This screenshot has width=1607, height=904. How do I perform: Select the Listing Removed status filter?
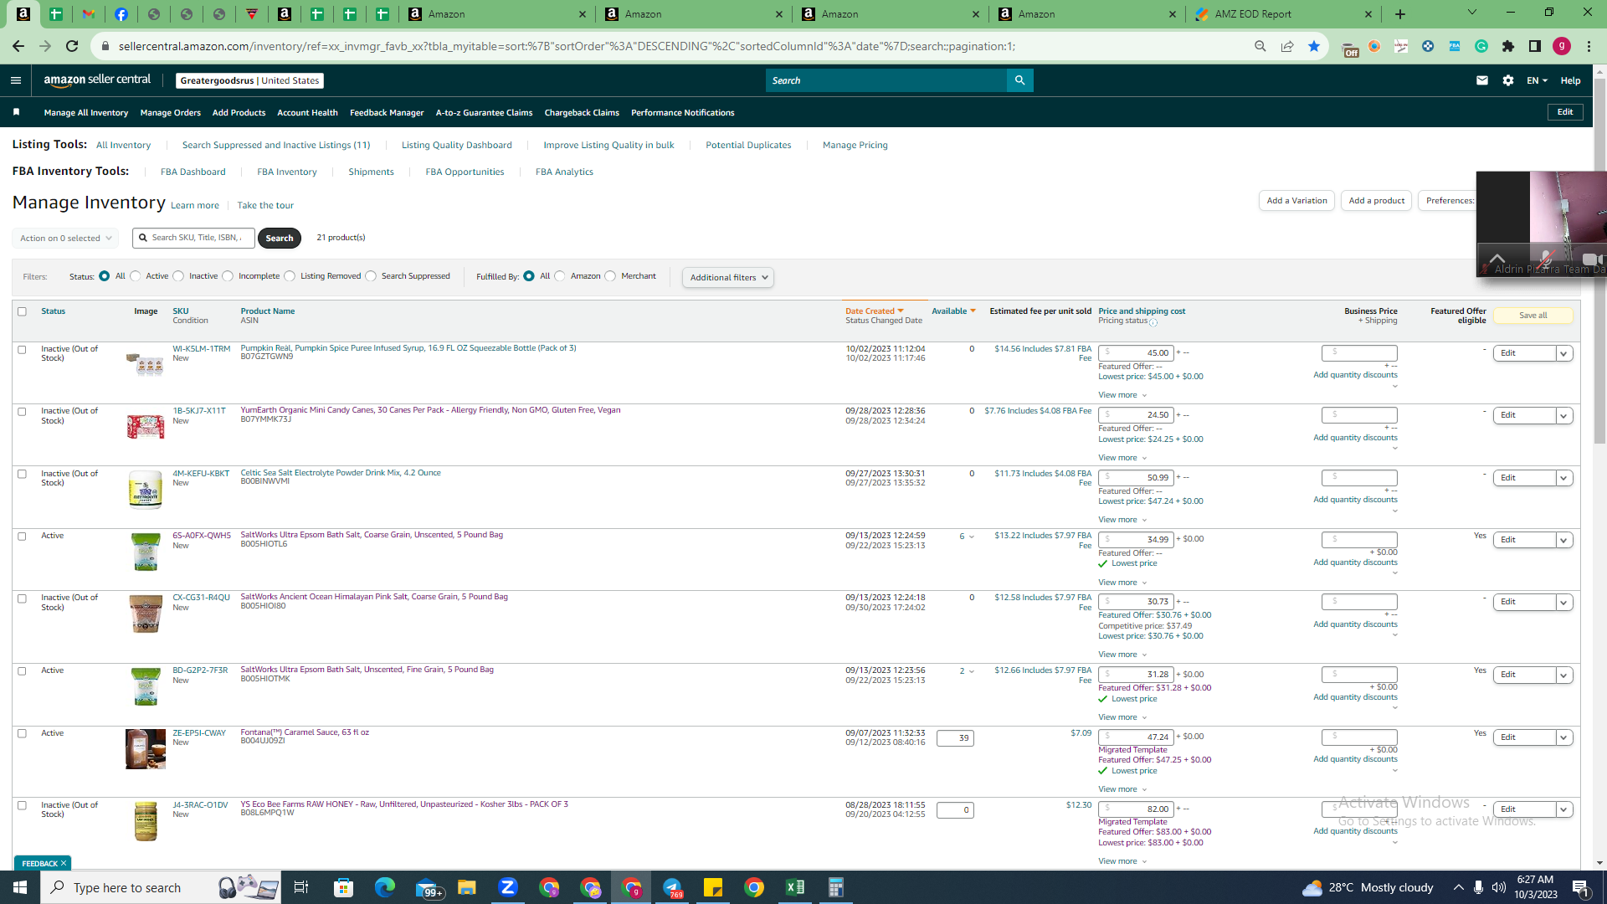click(290, 276)
